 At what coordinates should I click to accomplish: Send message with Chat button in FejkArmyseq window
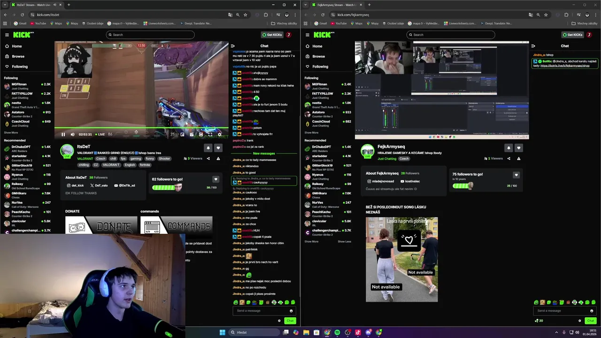tap(591, 321)
